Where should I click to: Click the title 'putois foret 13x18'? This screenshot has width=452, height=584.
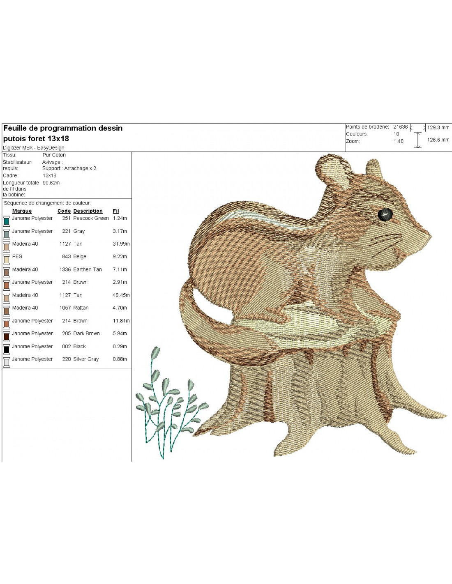pos(36,139)
